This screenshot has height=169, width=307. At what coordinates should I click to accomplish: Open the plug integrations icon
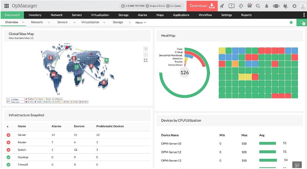tap(286, 6)
